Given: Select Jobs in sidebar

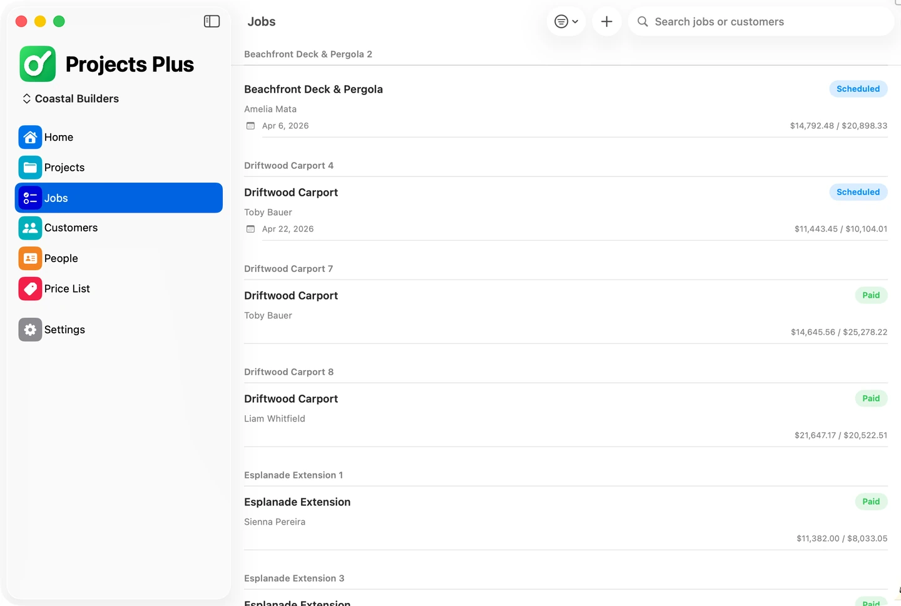Looking at the screenshot, I should 119,198.
